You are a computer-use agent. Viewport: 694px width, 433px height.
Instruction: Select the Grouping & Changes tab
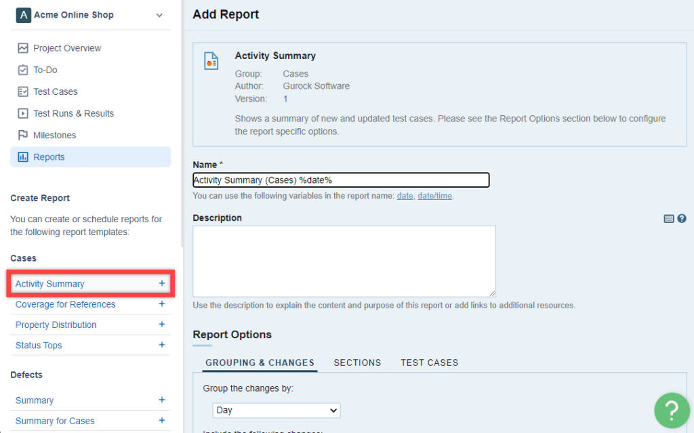click(x=260, y=363)
